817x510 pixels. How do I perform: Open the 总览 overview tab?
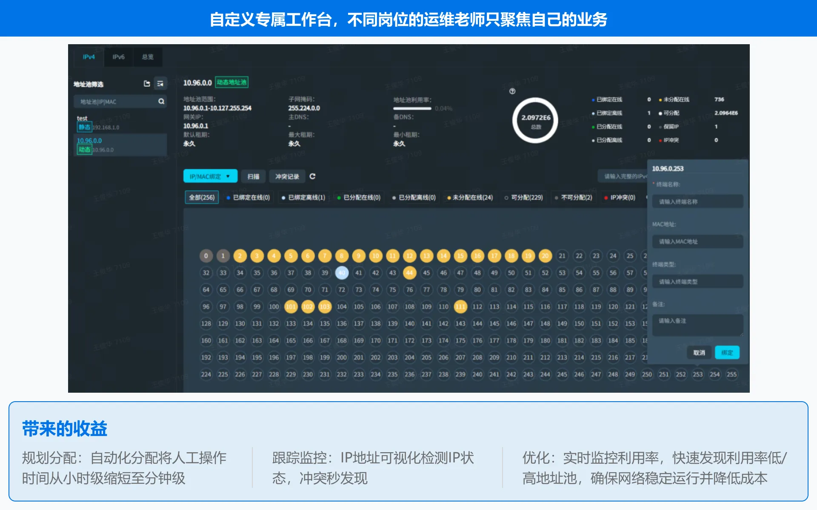147,57
